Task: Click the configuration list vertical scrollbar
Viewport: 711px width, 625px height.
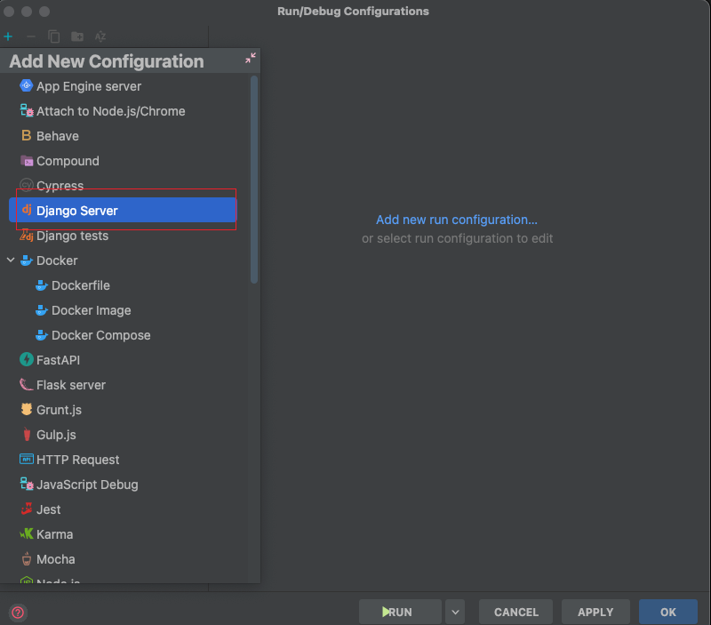Action: [x=254, y=180]
